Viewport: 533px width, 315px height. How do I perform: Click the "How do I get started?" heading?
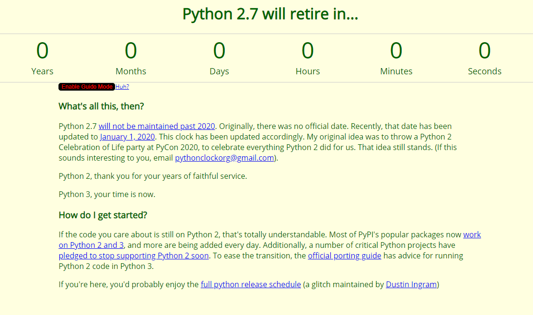tap(103, 215)
